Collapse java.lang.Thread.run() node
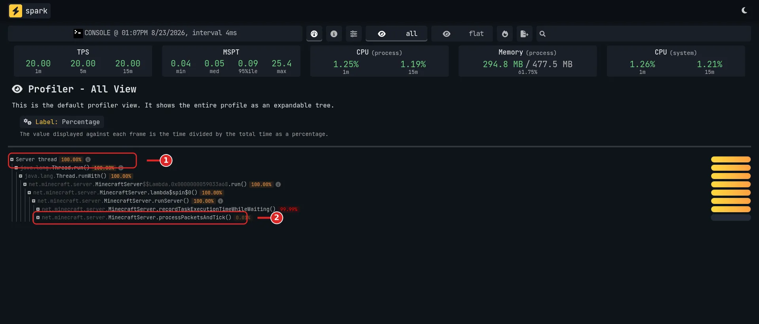 point(16,168)
